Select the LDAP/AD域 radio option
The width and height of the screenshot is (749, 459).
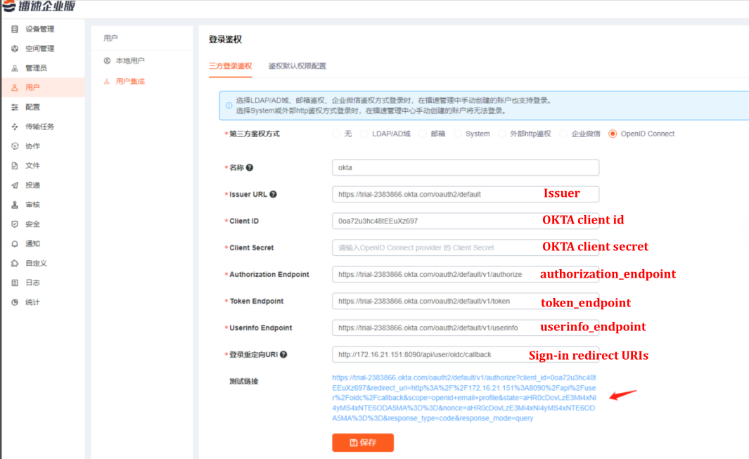[x=364, y=134]
